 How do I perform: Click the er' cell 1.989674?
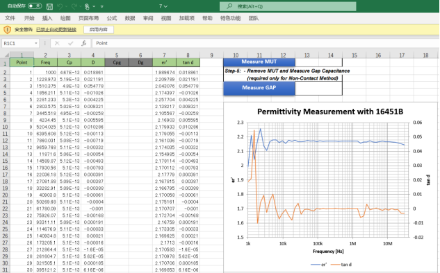(165, 73)
